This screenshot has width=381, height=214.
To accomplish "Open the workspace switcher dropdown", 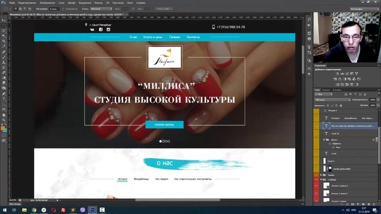I will tap(364, 9).
